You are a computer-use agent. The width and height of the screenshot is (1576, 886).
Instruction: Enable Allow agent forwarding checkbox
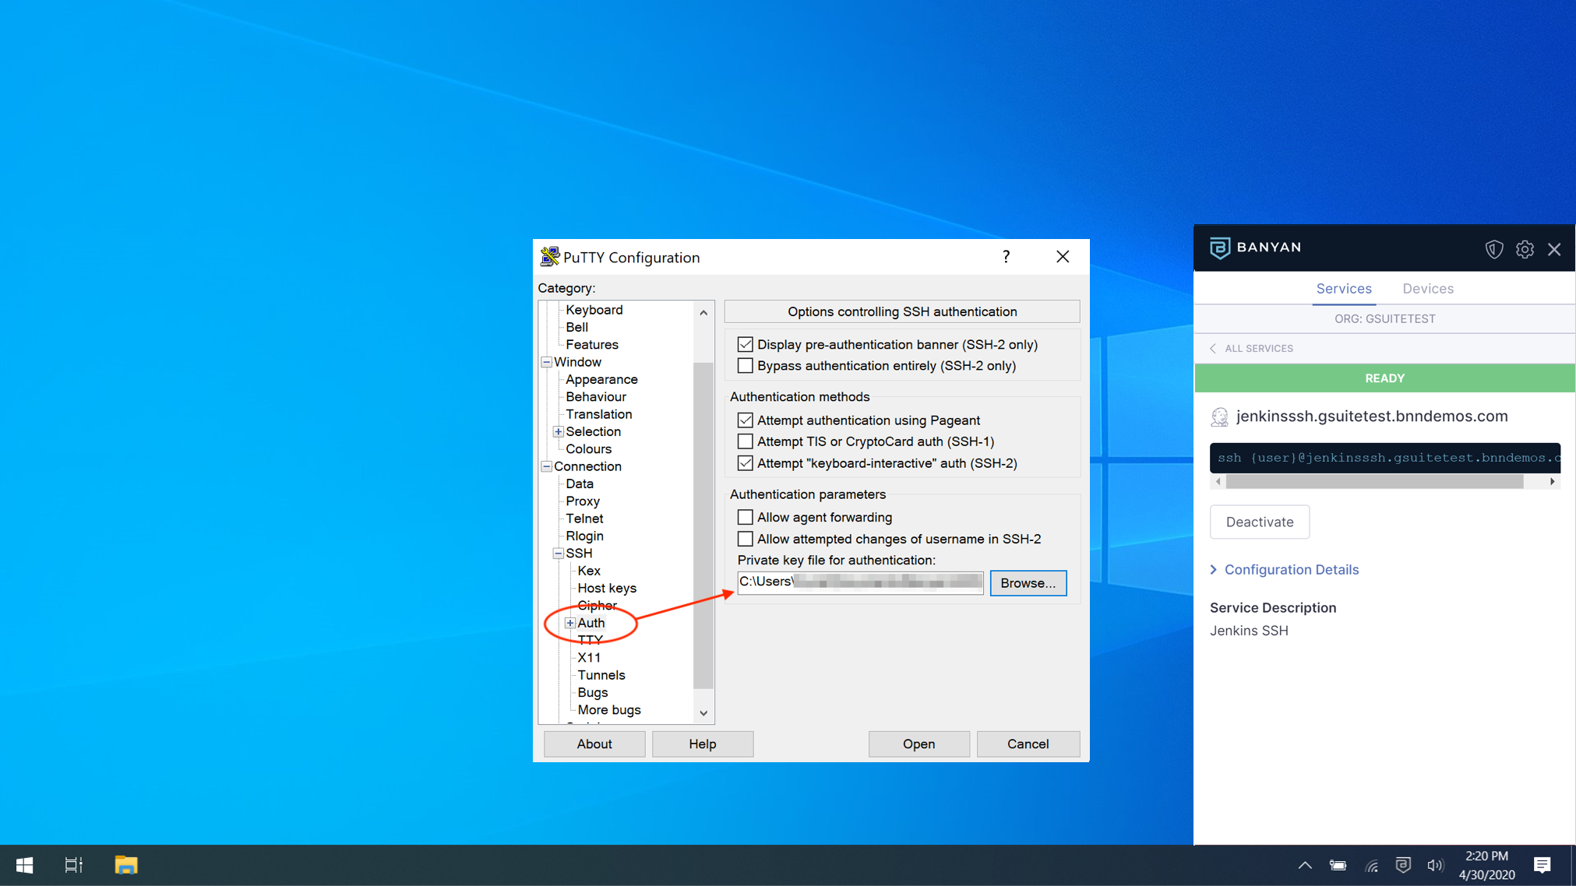[745, 517]
